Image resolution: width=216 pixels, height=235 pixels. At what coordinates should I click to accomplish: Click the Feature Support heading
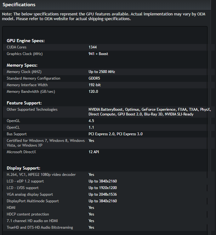(24, 103)
